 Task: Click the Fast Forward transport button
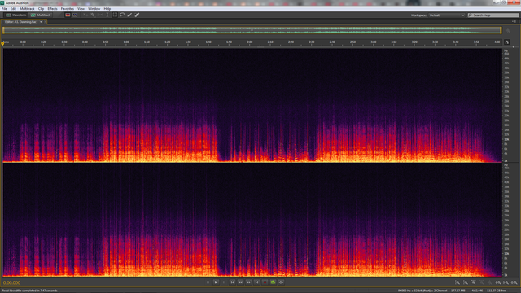pos(248,282)
